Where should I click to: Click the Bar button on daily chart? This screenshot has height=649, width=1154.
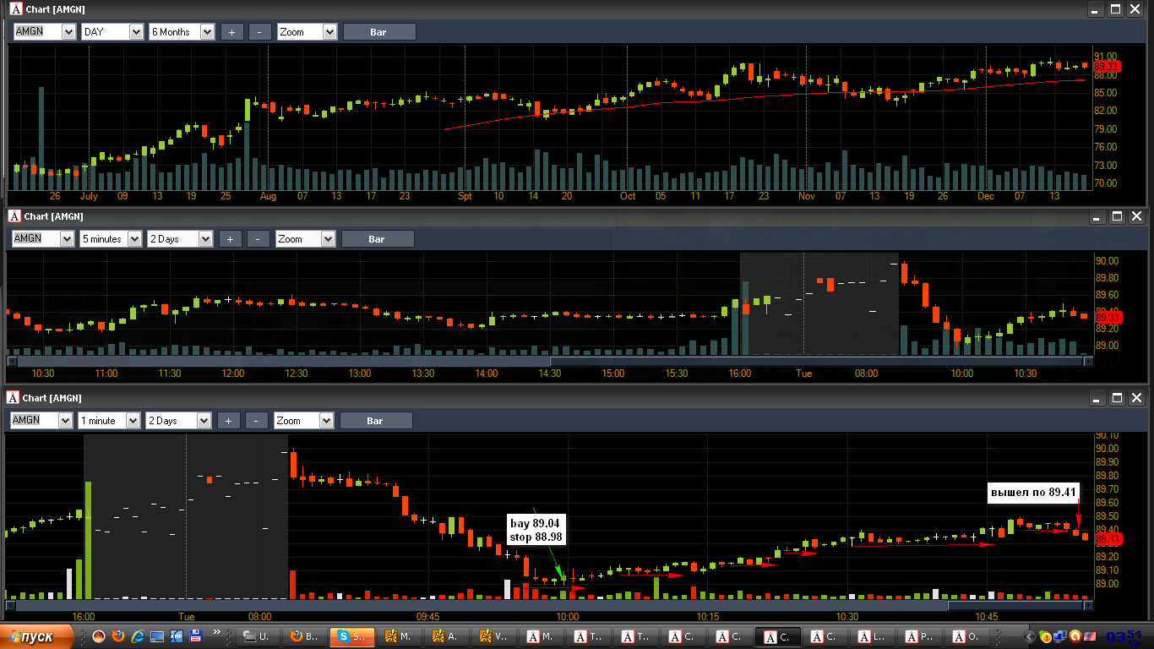pos(378,32)
